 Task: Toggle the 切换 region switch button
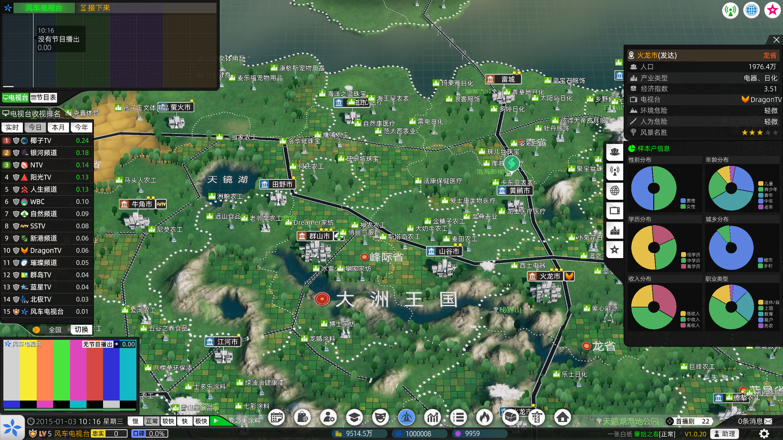click(x=81, y=329)
